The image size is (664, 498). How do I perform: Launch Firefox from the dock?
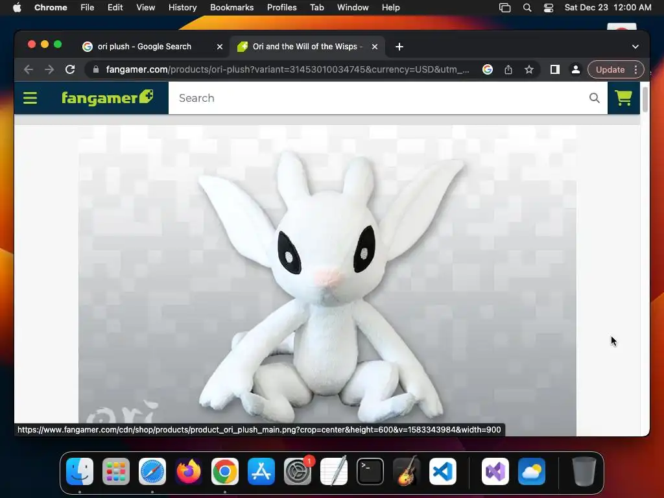[189, 471]
